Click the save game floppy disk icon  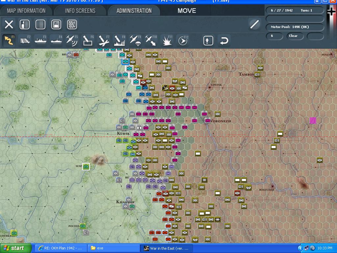point(56,24)
